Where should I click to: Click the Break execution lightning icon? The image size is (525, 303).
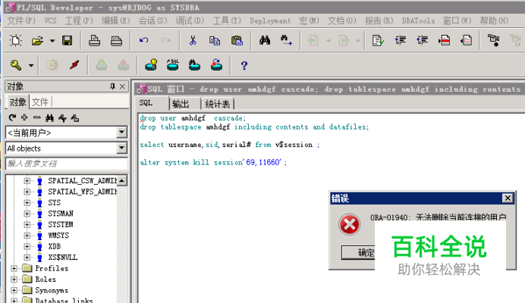click(x=74, y=65)
